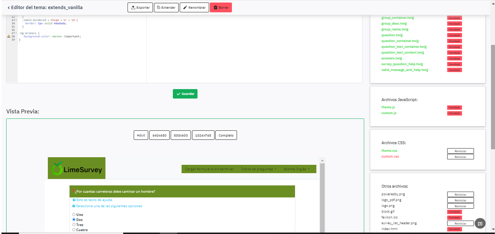Click the LimeSurvey logo in the preview
Image resolution: width=495 pixels, height=234 pixels.
pyautogui.click(x=76, y=168)
